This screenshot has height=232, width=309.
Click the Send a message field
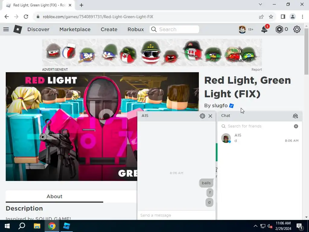pos(176,215)
